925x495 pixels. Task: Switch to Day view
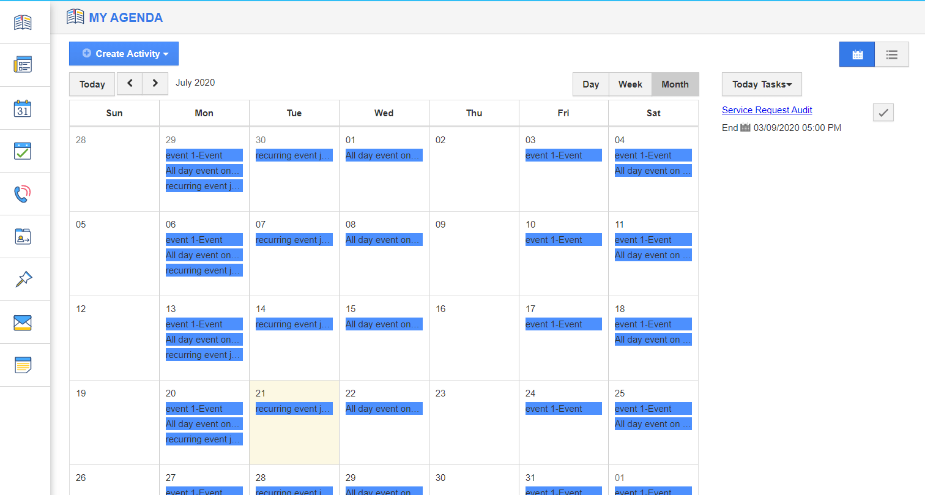(590, 84)
